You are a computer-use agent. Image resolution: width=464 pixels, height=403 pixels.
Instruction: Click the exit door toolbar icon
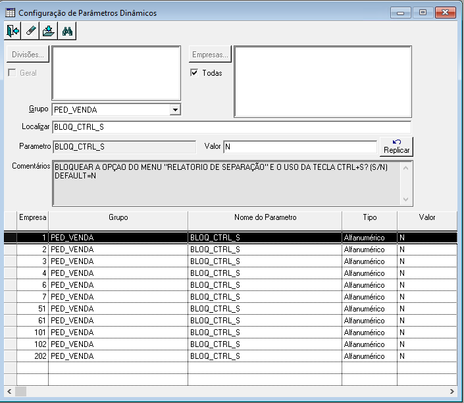pyautogui.click(x=13, y=31)
